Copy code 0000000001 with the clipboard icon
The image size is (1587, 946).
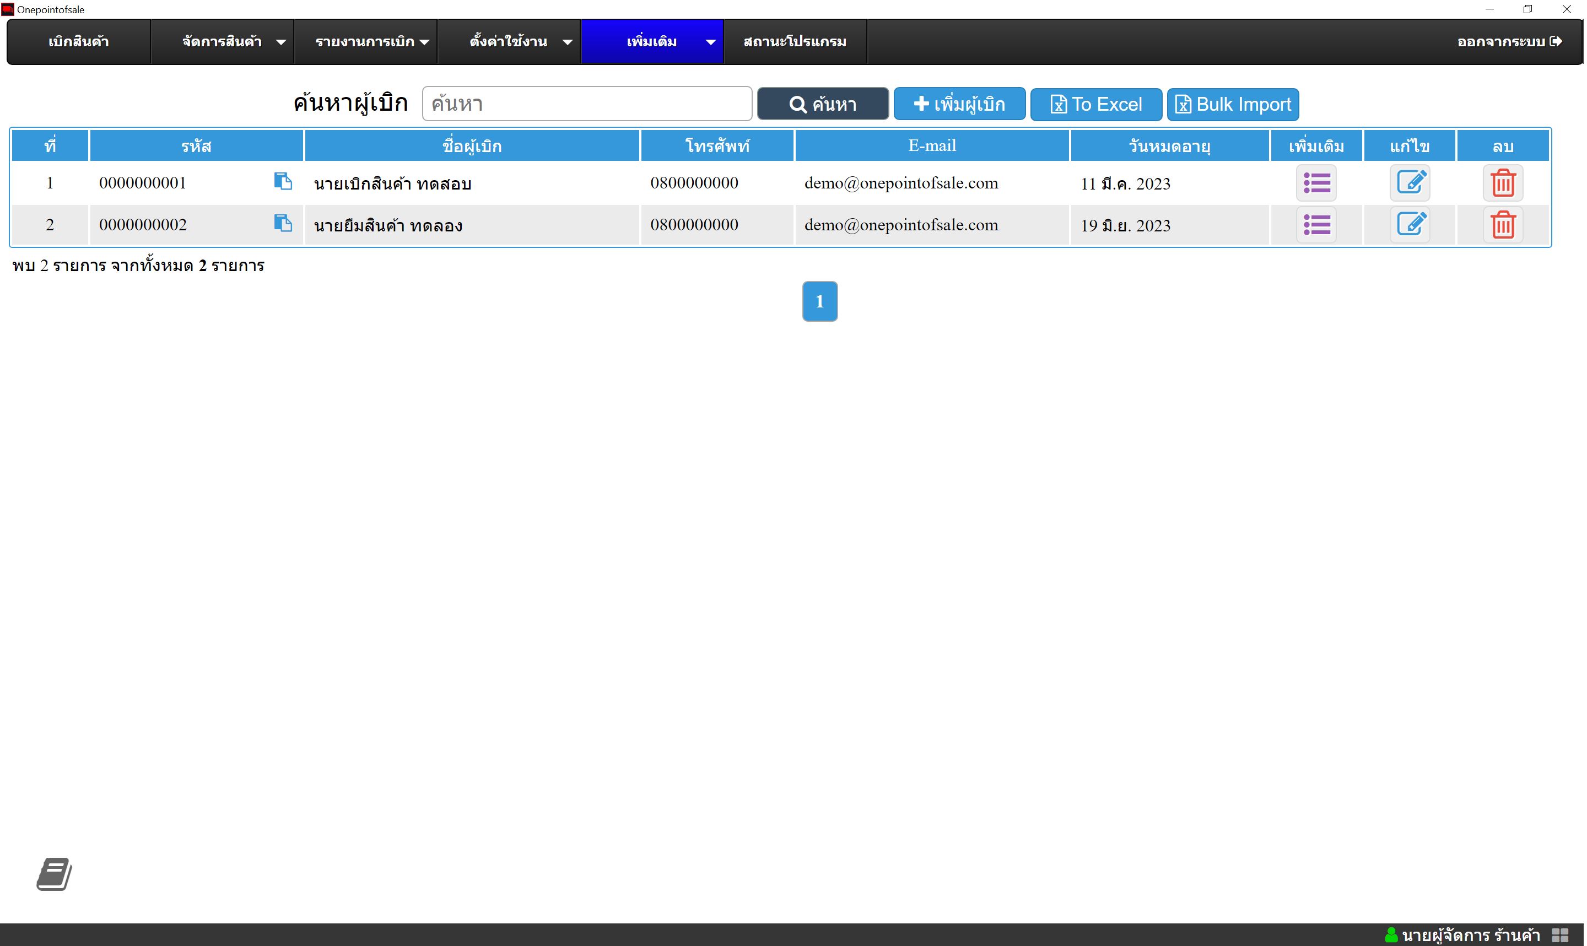point(283,182)
